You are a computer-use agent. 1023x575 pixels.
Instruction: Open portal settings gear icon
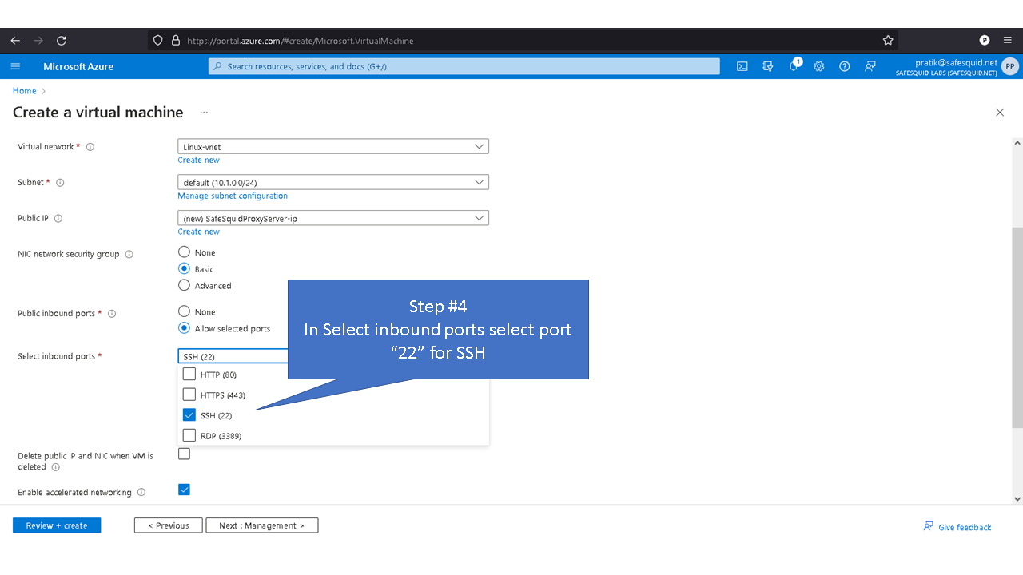[819, 66]
